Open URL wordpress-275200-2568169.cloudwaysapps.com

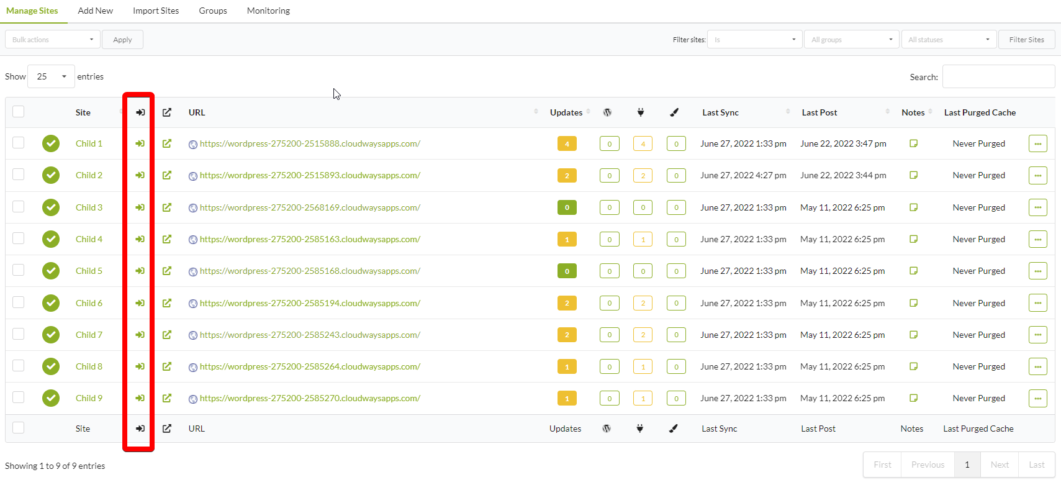pos(310,207)
